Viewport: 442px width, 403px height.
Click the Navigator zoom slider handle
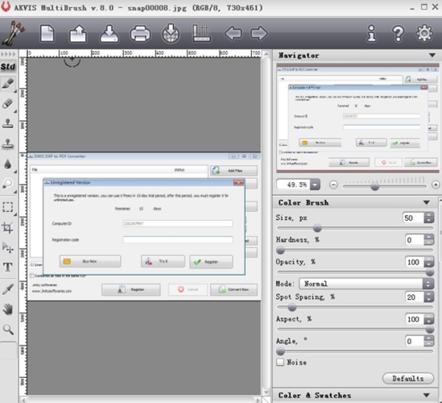pyautogui.click(x=374, y=186)
